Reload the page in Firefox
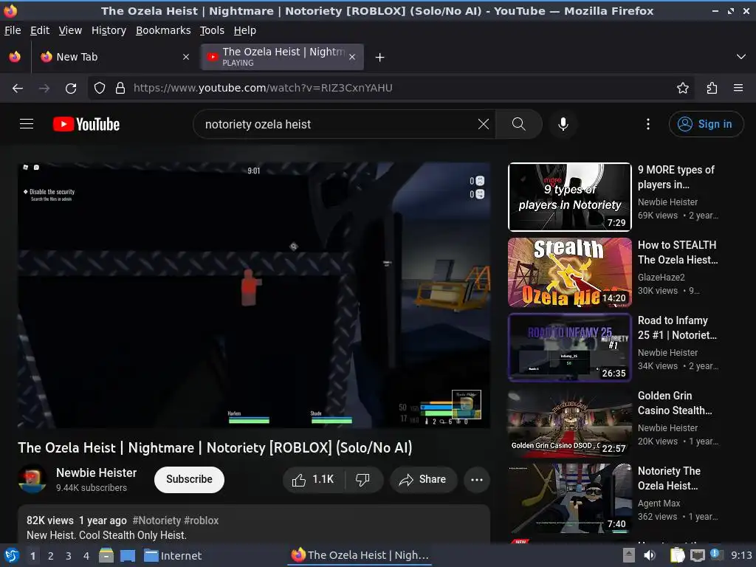The image size is (756, 567). tap(71, 88)
